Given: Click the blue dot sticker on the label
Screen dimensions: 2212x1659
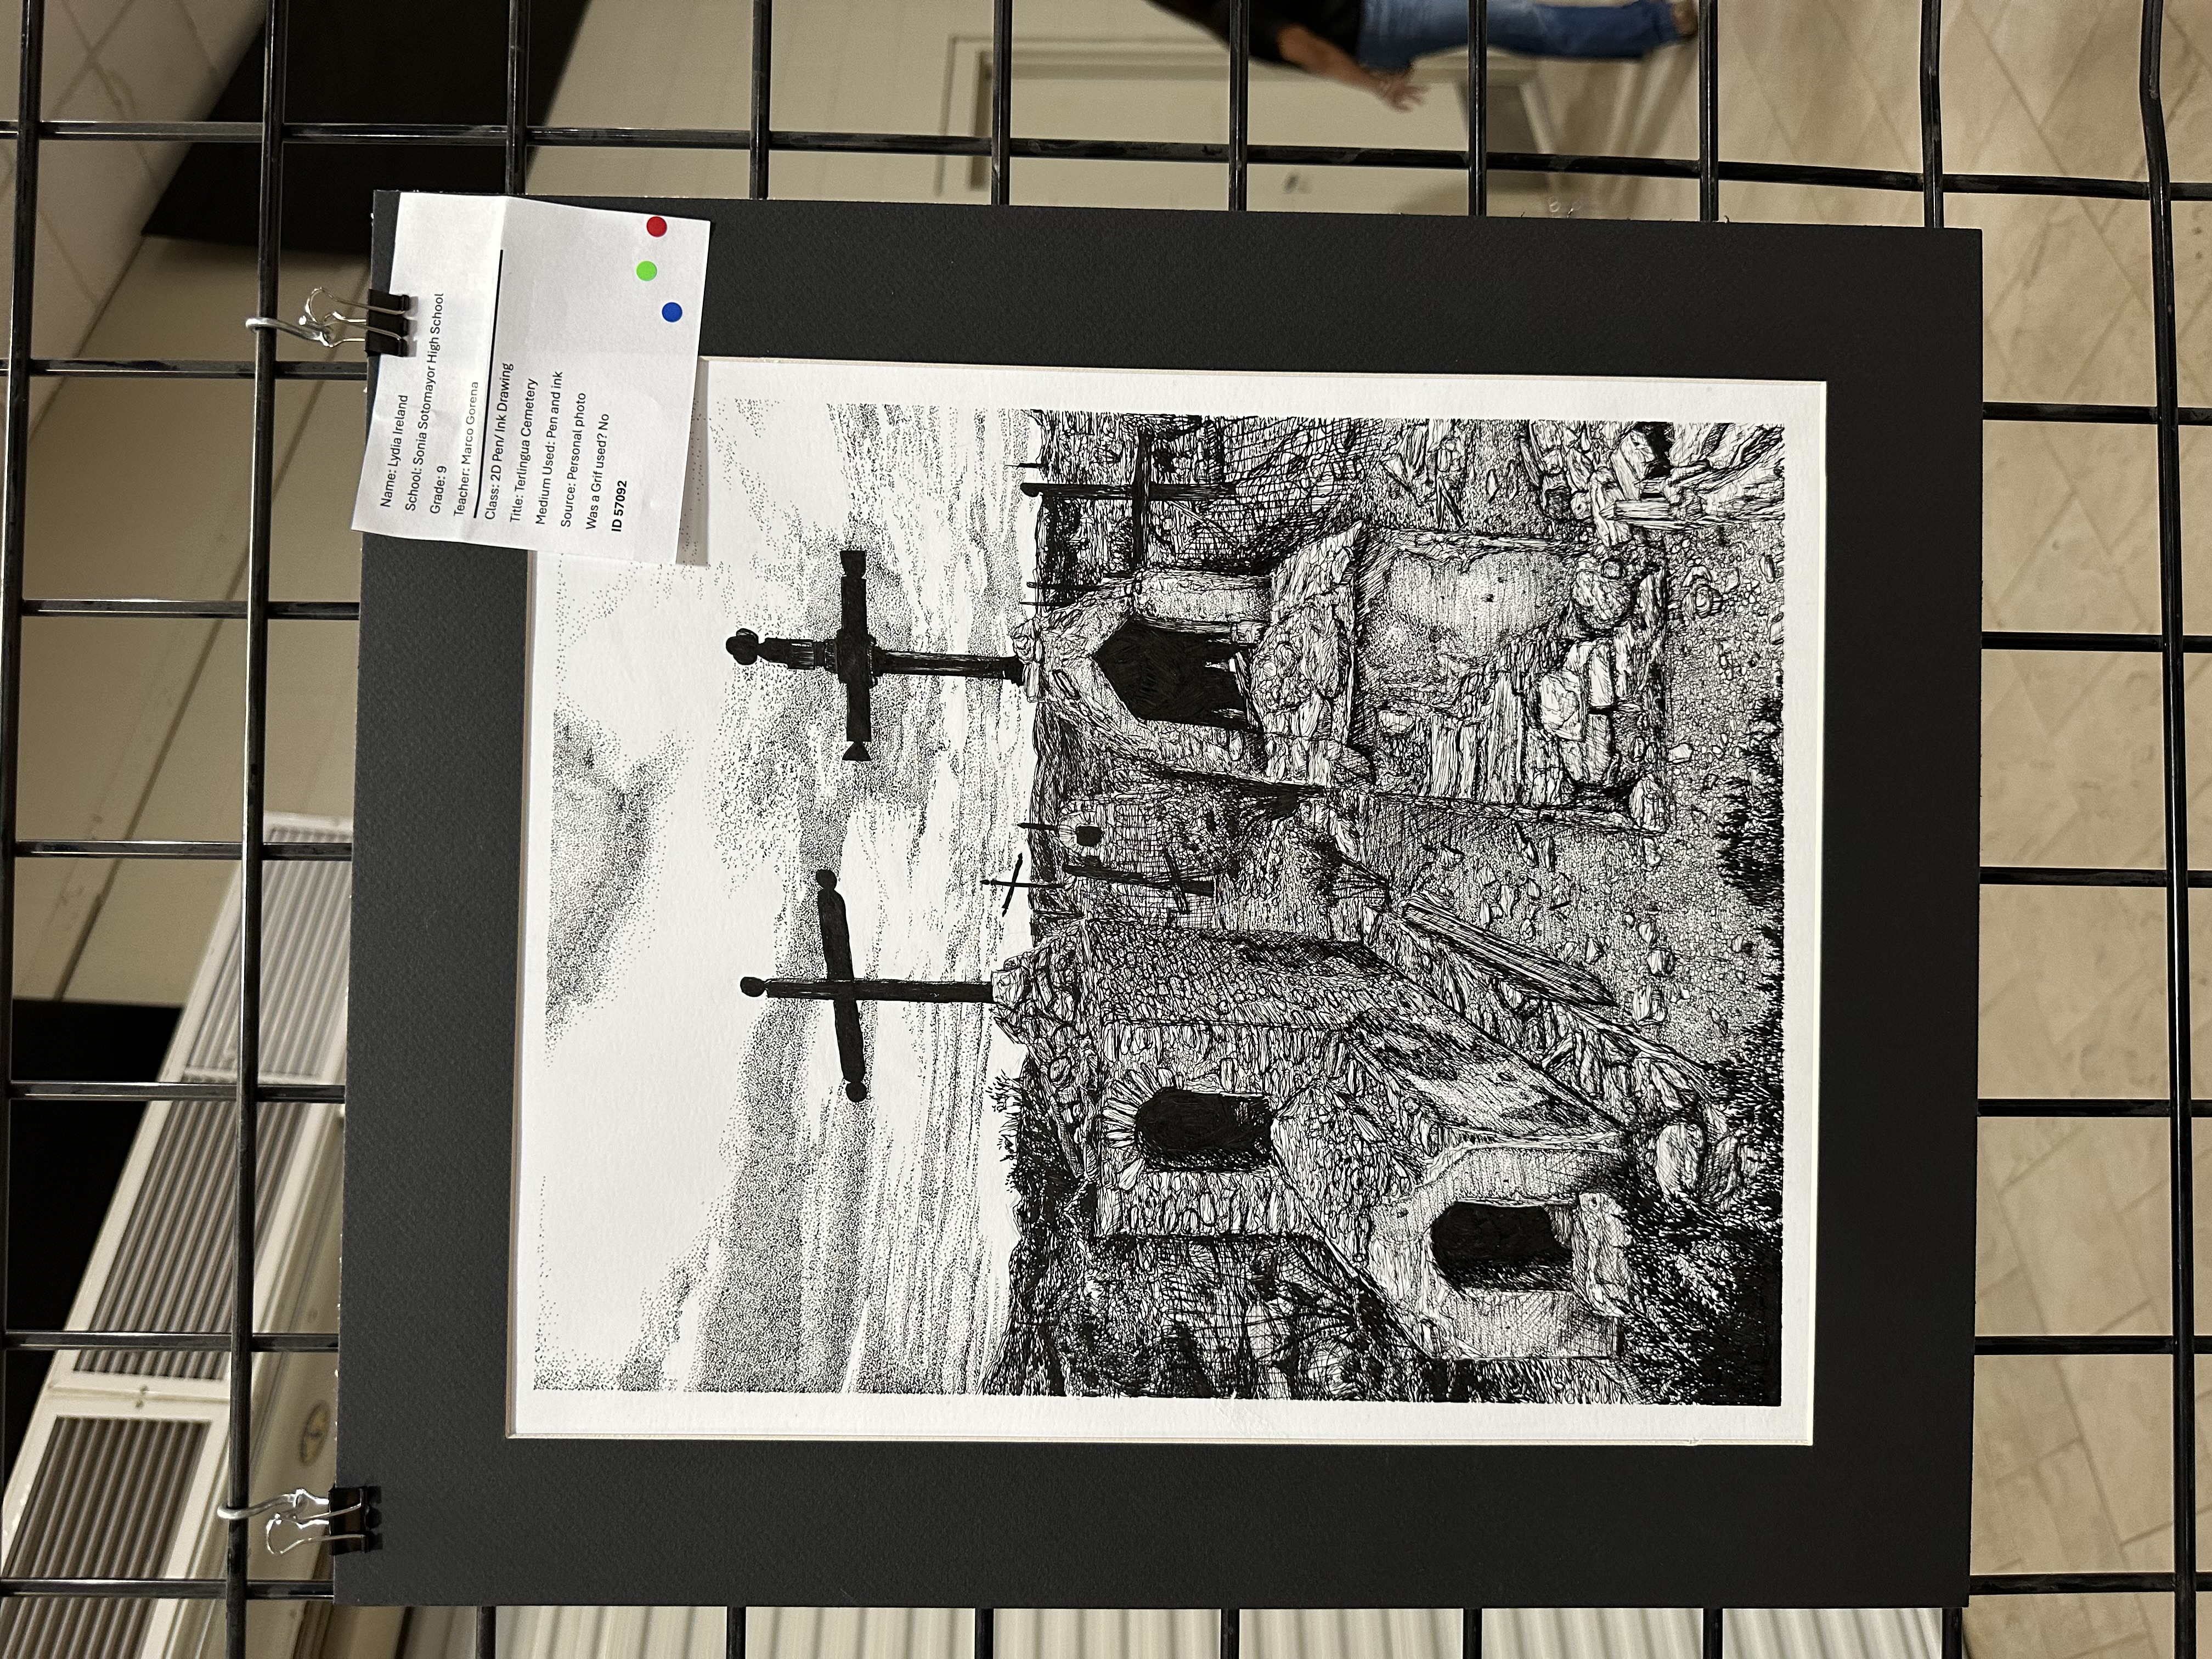Looking at the screenshot, I should click(x=671, y=313).
